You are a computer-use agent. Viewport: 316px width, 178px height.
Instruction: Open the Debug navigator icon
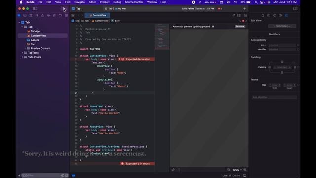click(x=54, y=15)
